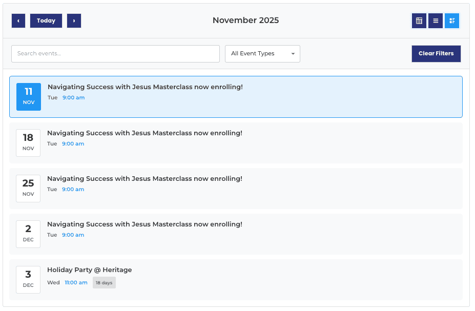Viewport: 475px width, 311px height.
Task: Open the Nov 18 Masterclass event title
Action: (144, 133)
